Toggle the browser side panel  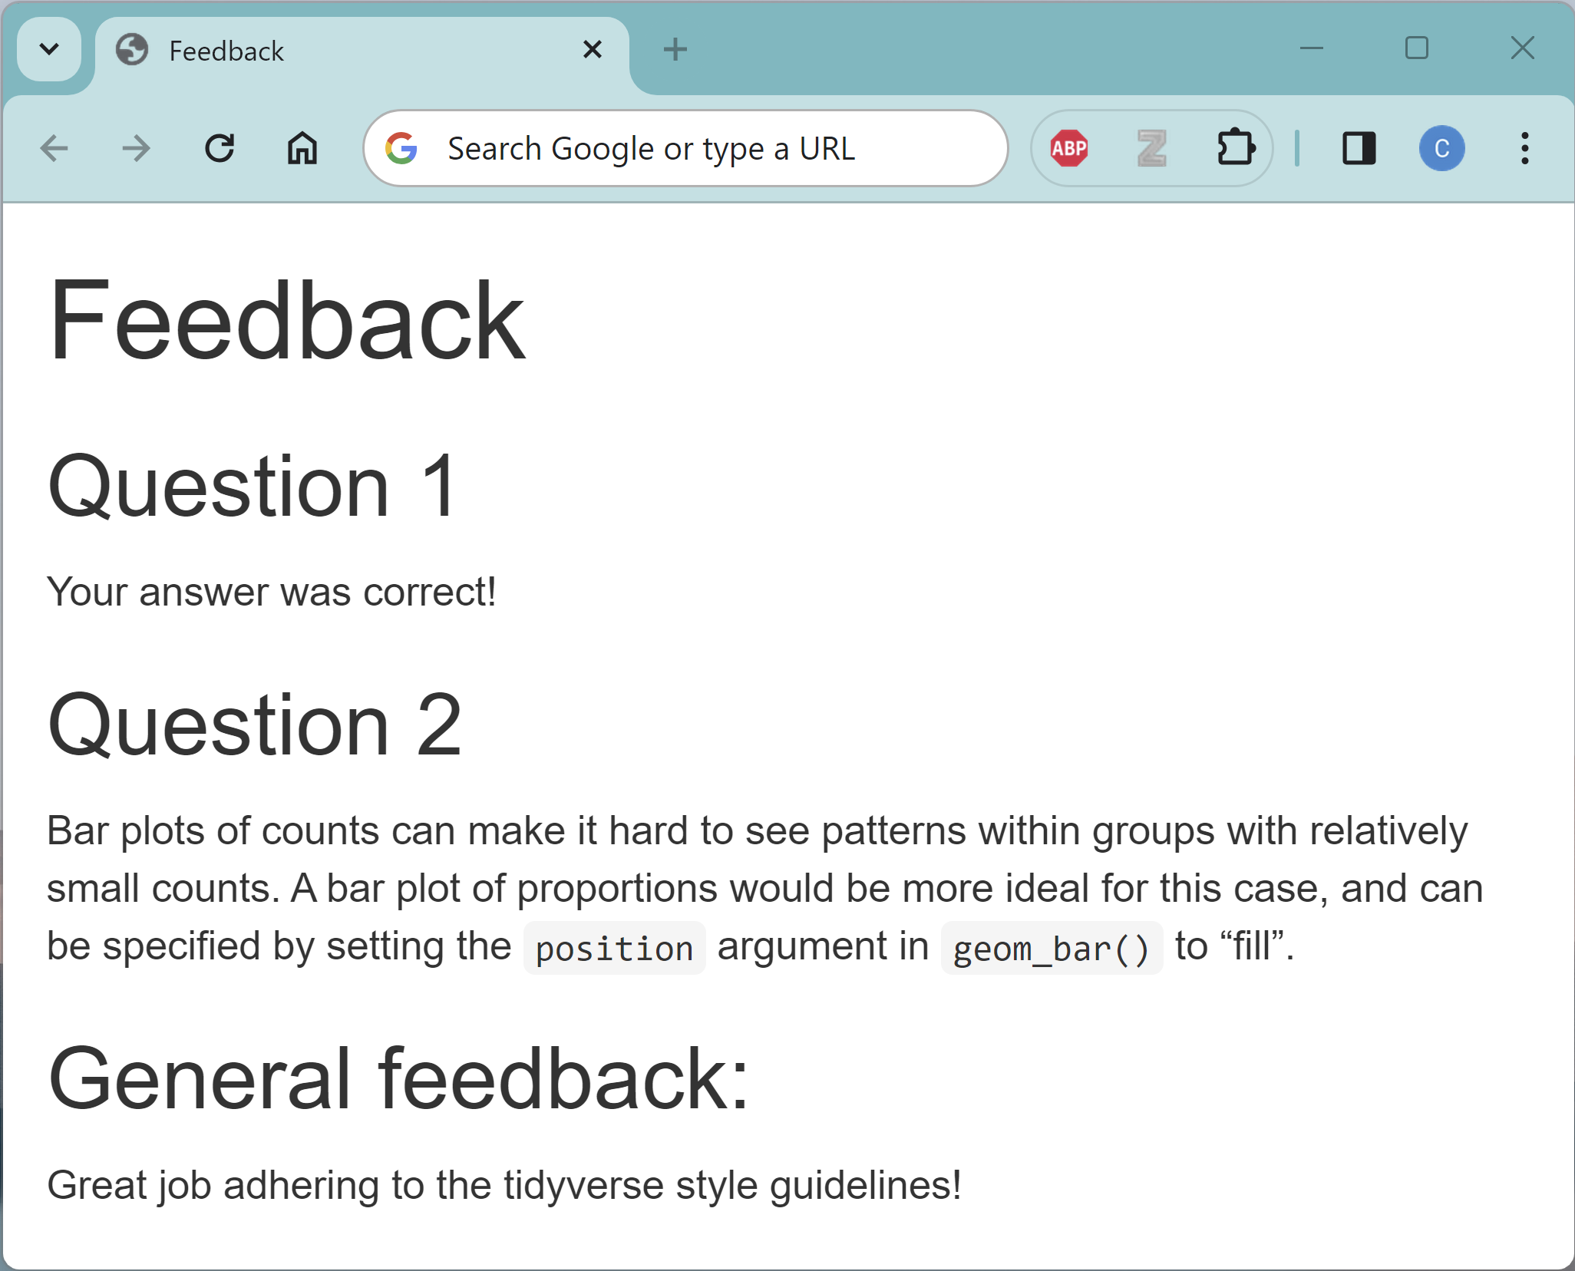click(1359, 148)
